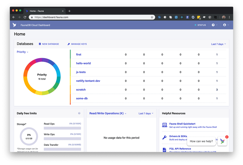Select the Home - Fauna browser tab
This screenshot has height=165, width=243.
[x=45, y=11]
